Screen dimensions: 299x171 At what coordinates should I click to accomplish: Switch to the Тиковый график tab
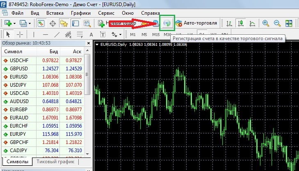coord(55,162)
